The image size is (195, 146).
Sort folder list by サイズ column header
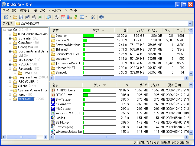136,31
